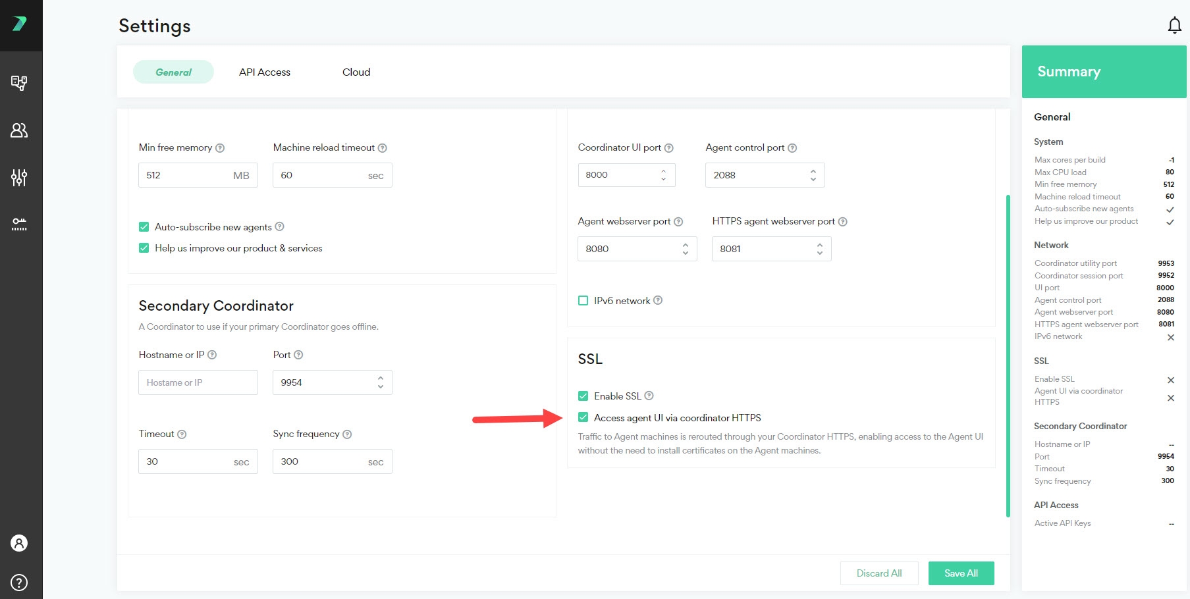
Task: Click help icon beside Enable SSL
Action: (649, 396)
